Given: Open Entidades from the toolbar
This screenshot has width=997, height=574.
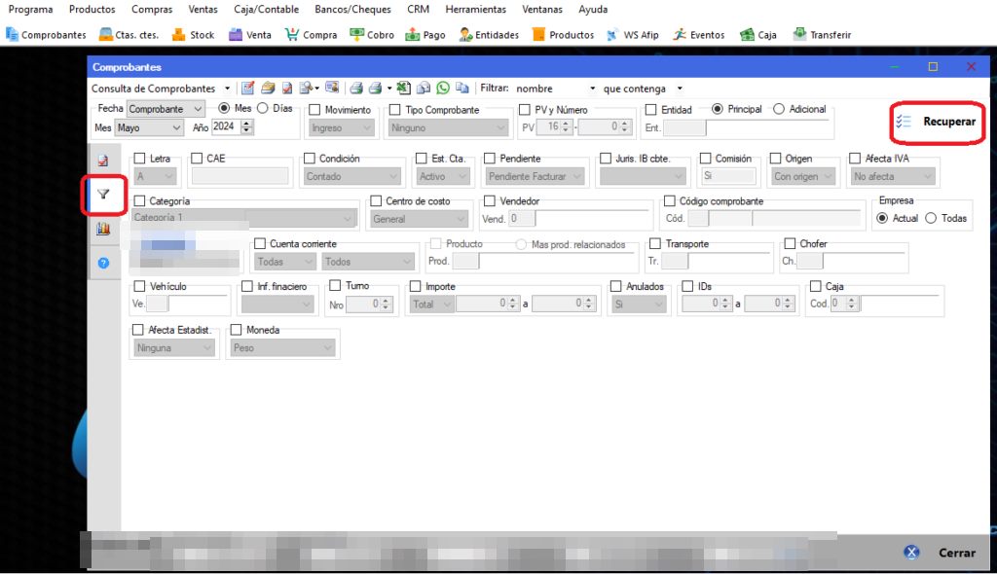Looking at the screenshot, I should [489, 35].
